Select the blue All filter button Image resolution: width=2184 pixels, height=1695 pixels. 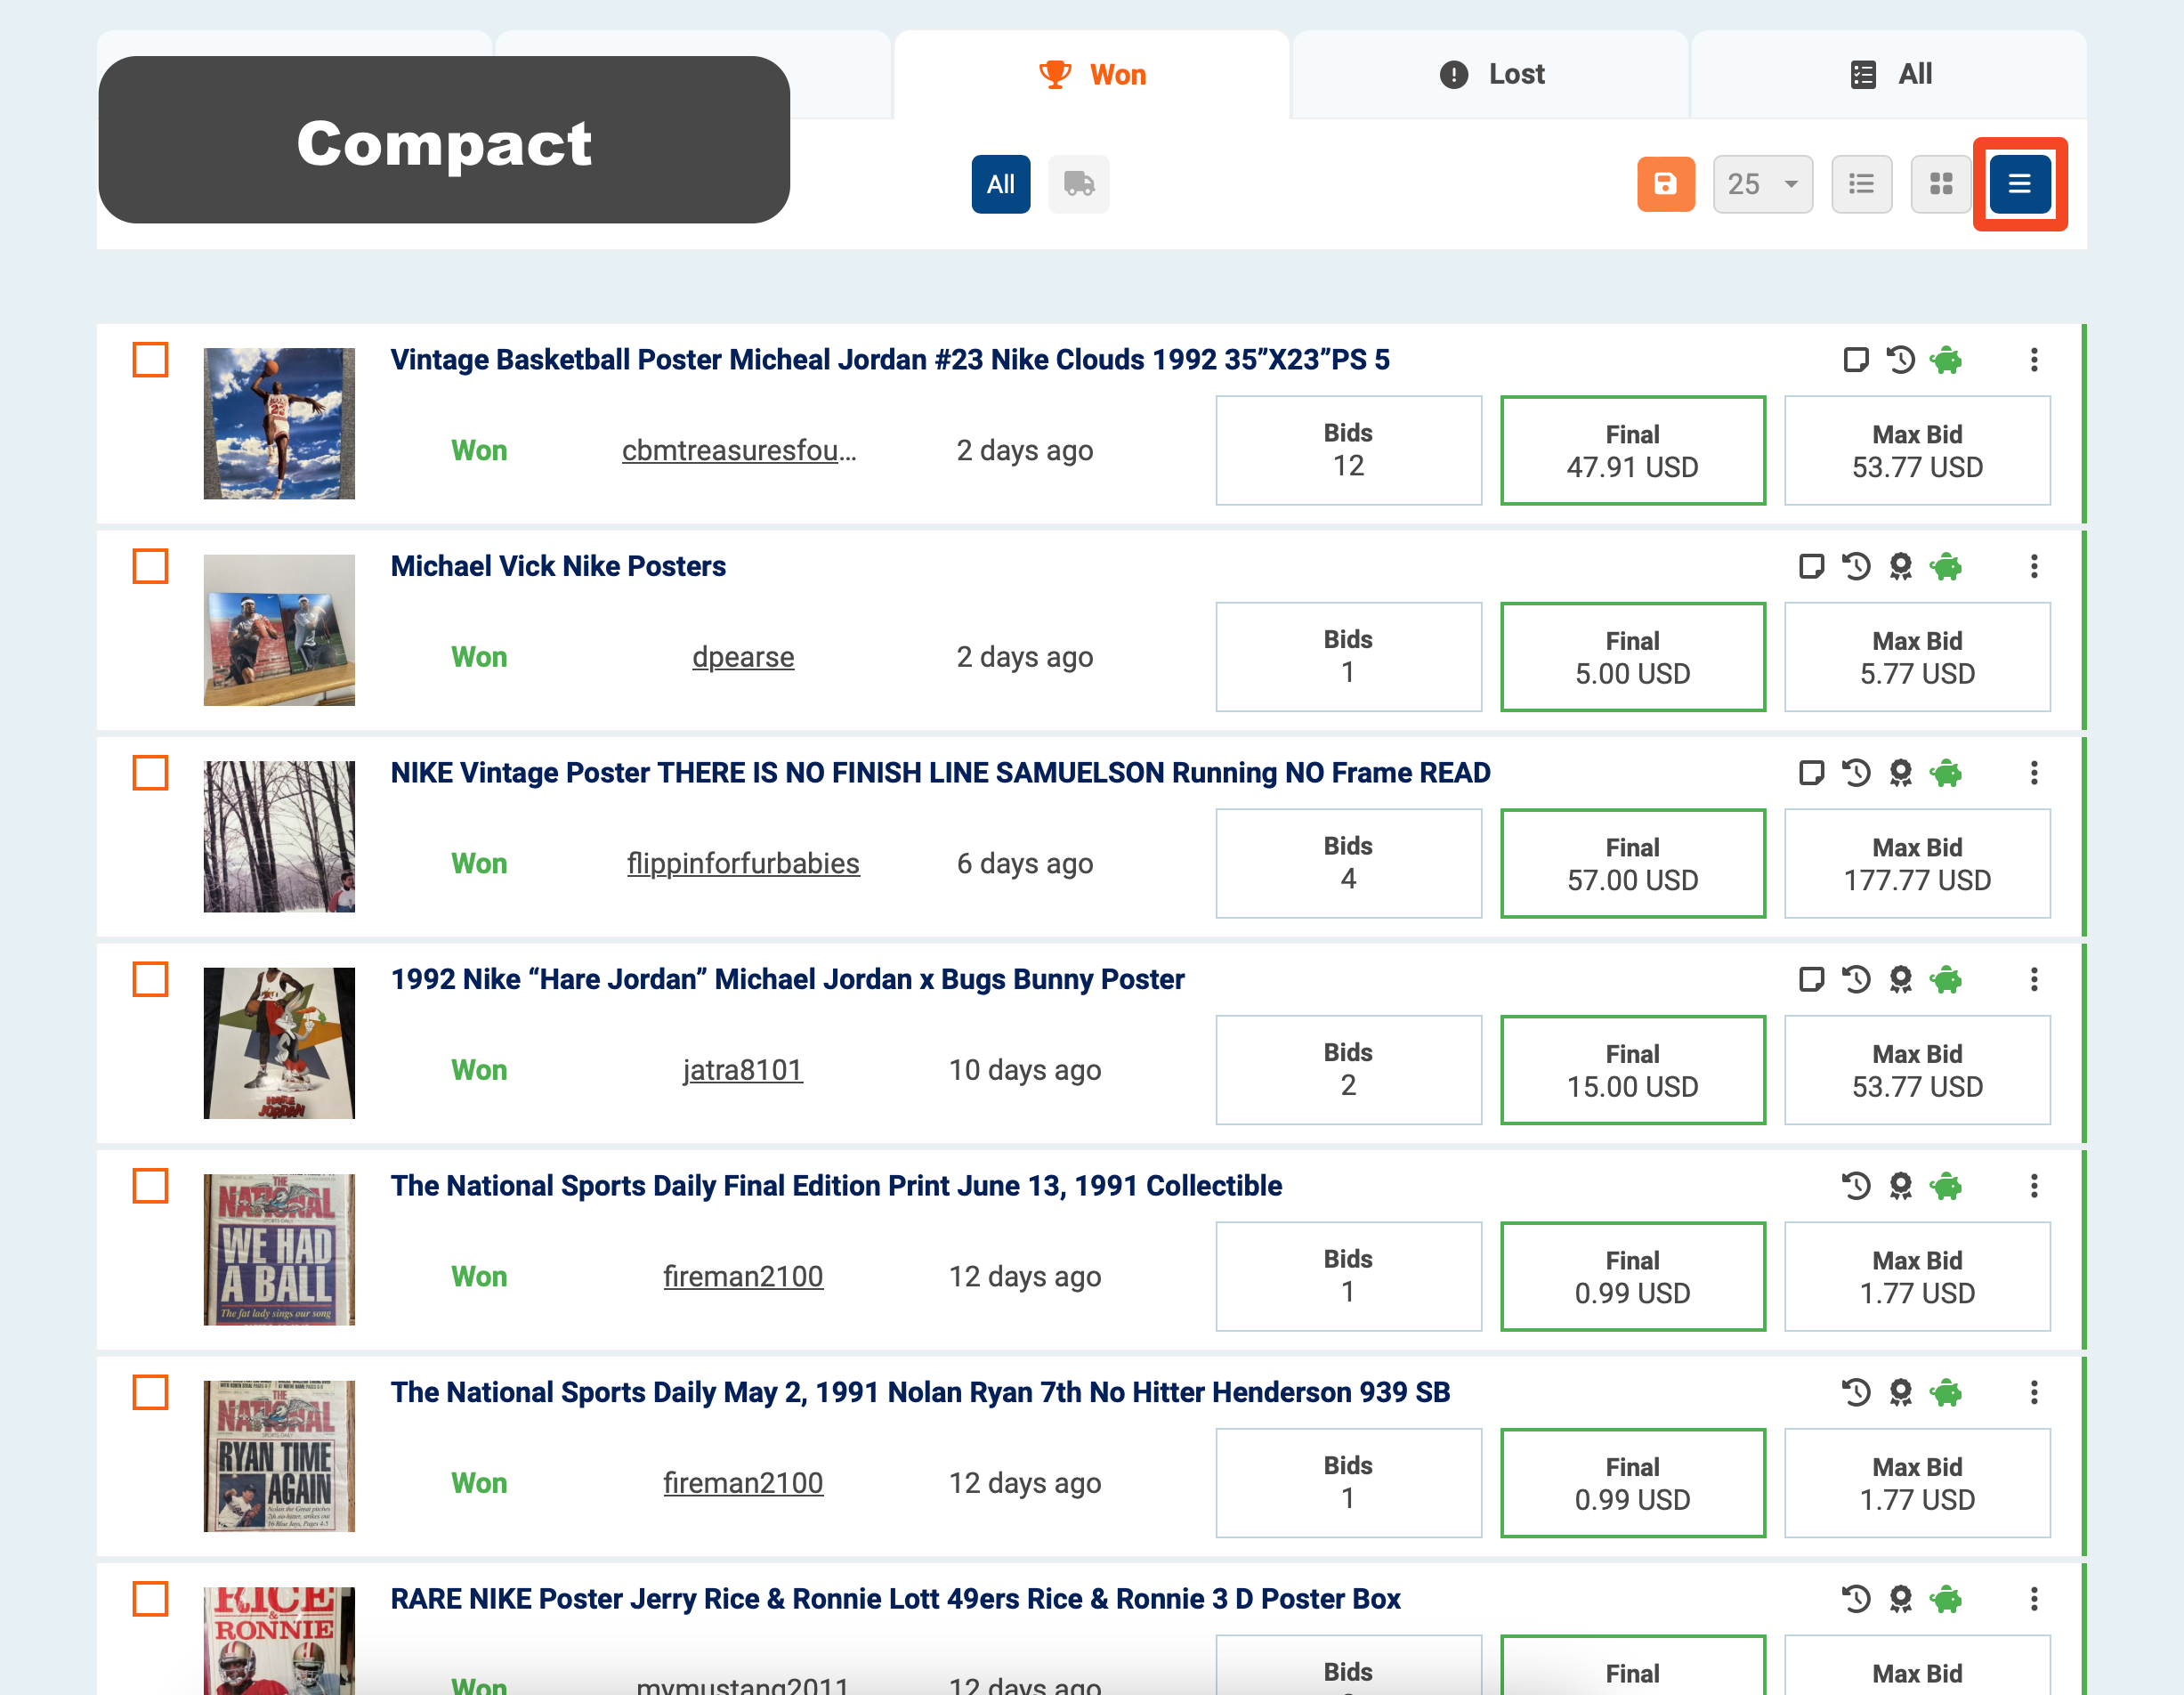point(1000,184)
